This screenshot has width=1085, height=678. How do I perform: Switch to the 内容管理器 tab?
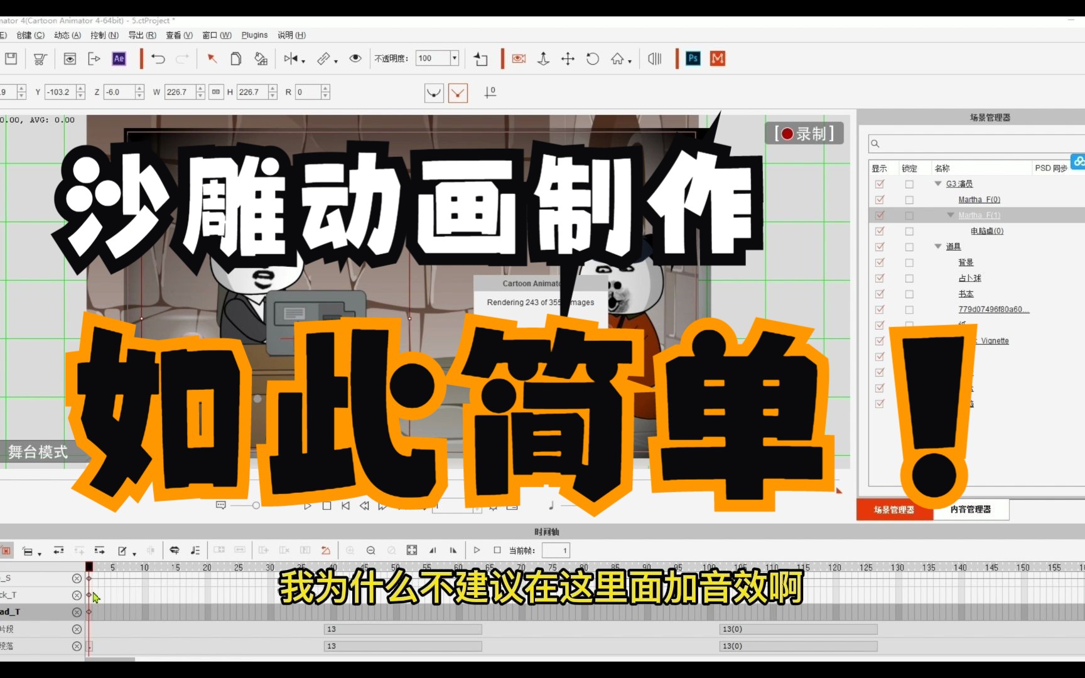coord(971,509)
